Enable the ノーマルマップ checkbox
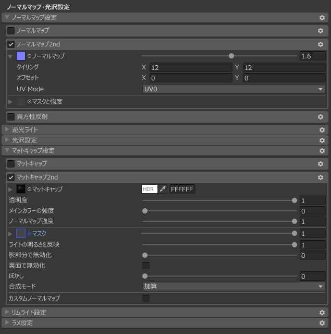This screenshot has height=334, width=331. coord(11,31)
